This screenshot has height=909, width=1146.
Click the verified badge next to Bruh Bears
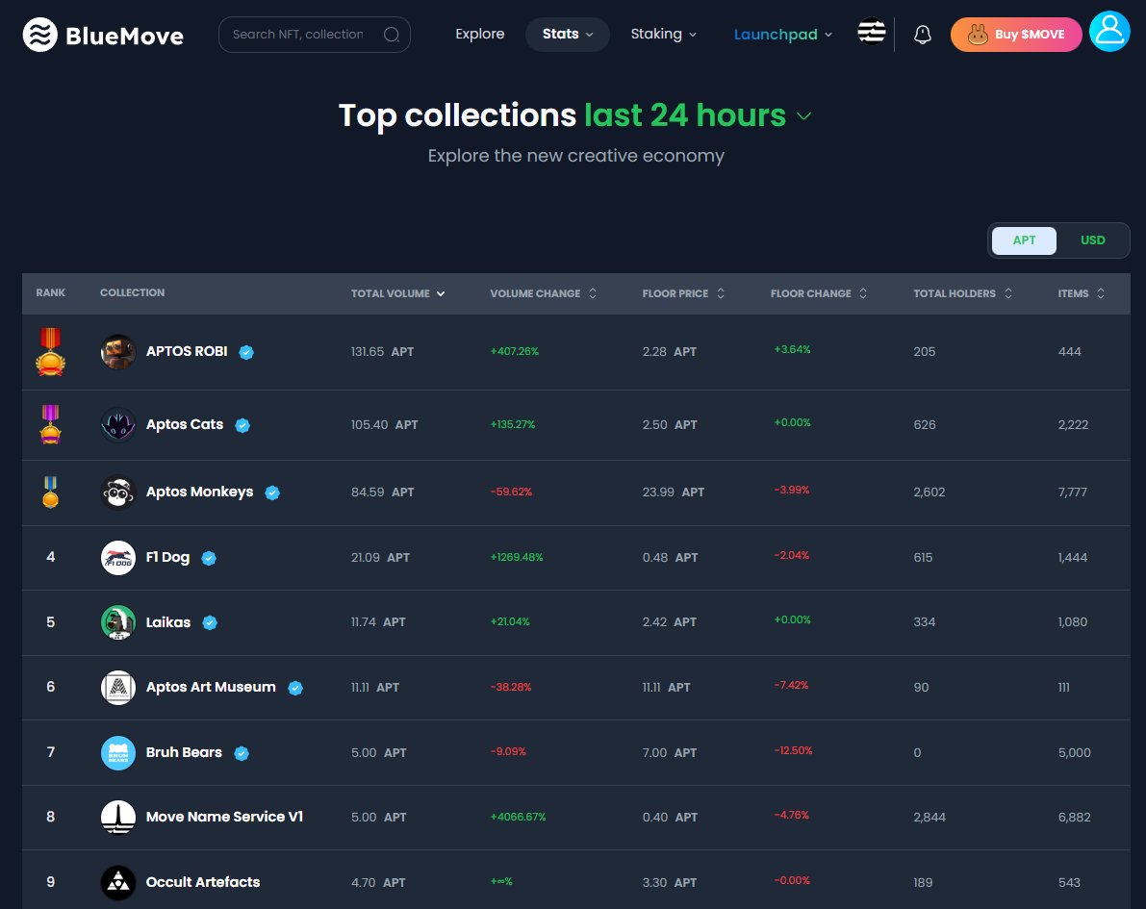pos(242,753)
